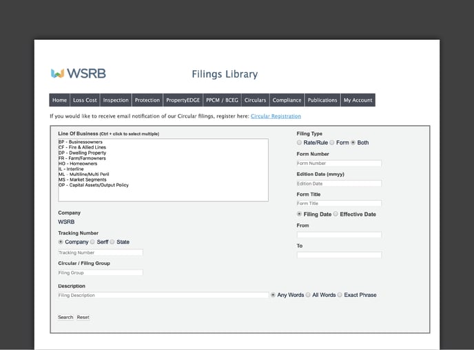Choose Any Words description match
Image resolution: width=474 pixels, height=350 pixels.
click(273, 295)
